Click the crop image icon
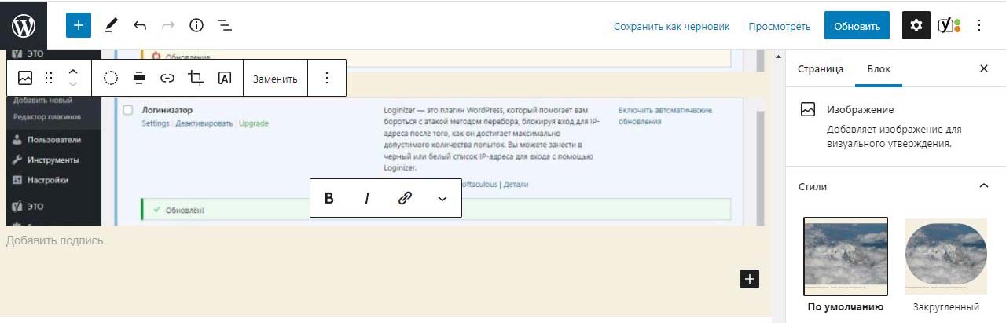The width and height of the screenshot is (1006, 323). pos(196,78)
